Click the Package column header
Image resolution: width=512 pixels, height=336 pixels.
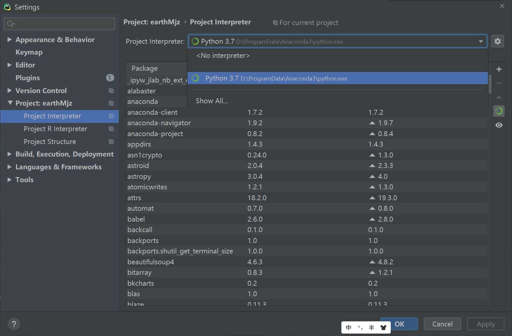tap(144, 68)
